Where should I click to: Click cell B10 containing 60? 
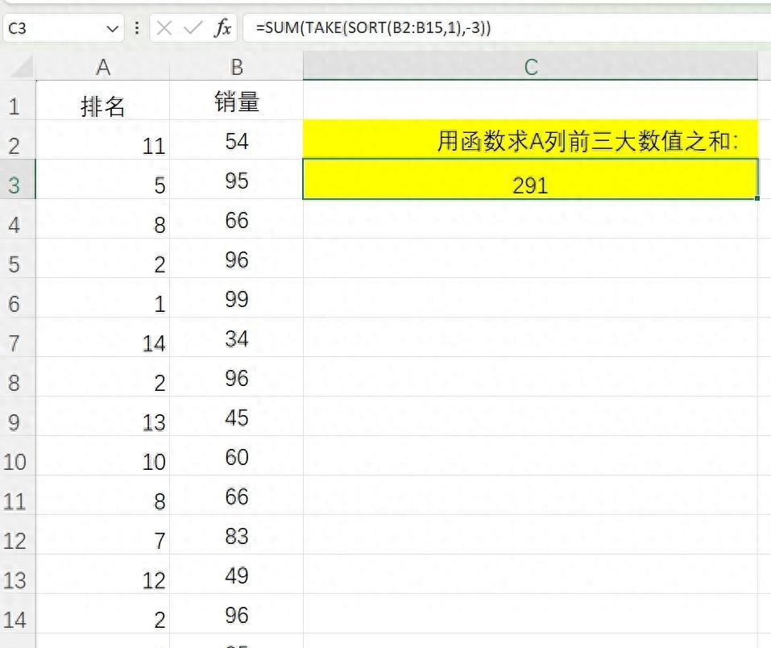coord(237,455)
